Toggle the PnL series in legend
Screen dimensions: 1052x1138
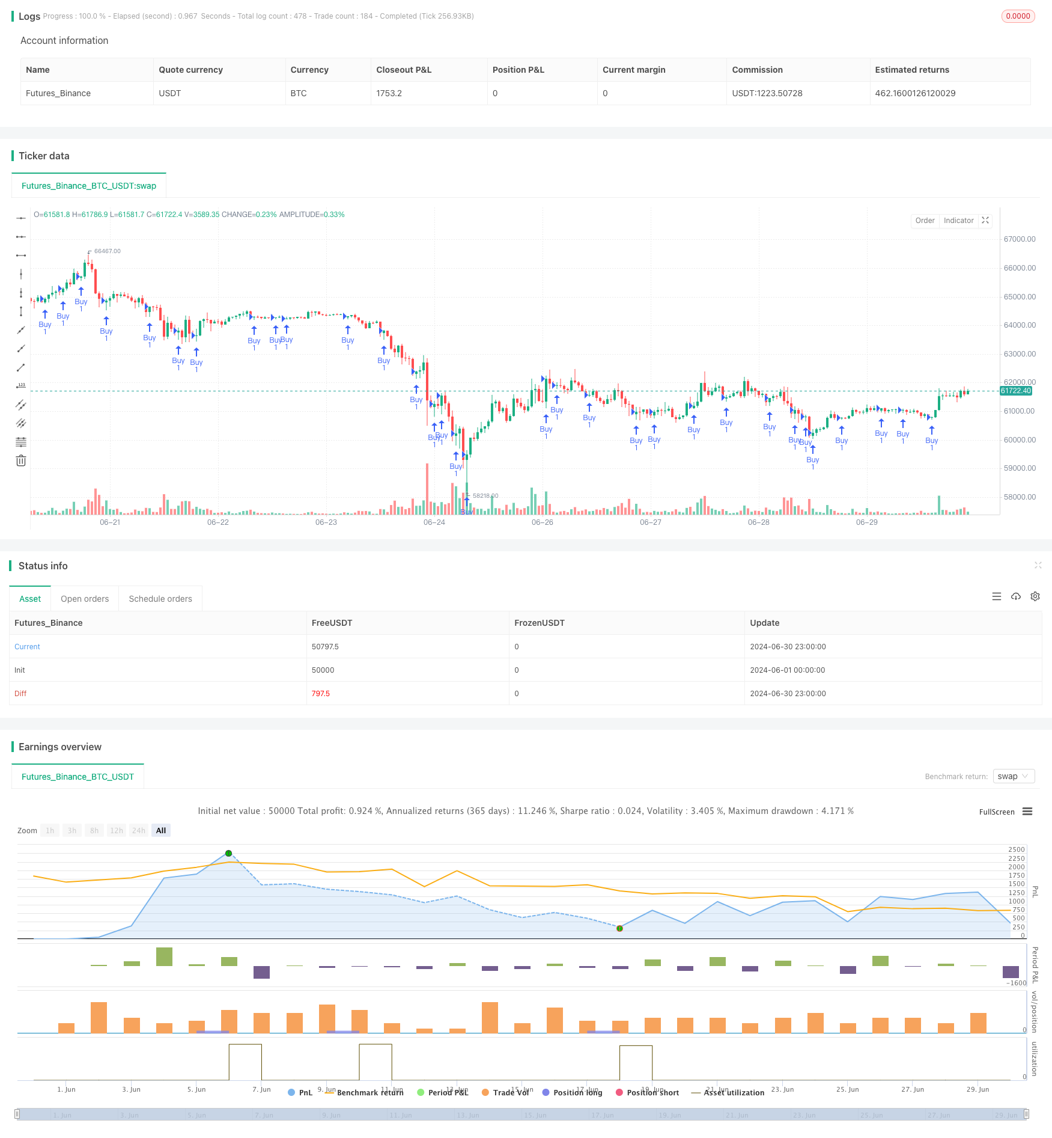[x=300, y=1092]
